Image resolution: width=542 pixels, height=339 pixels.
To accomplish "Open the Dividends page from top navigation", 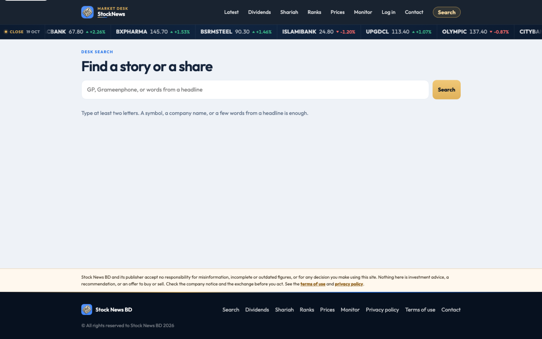I will click(259, 12).
